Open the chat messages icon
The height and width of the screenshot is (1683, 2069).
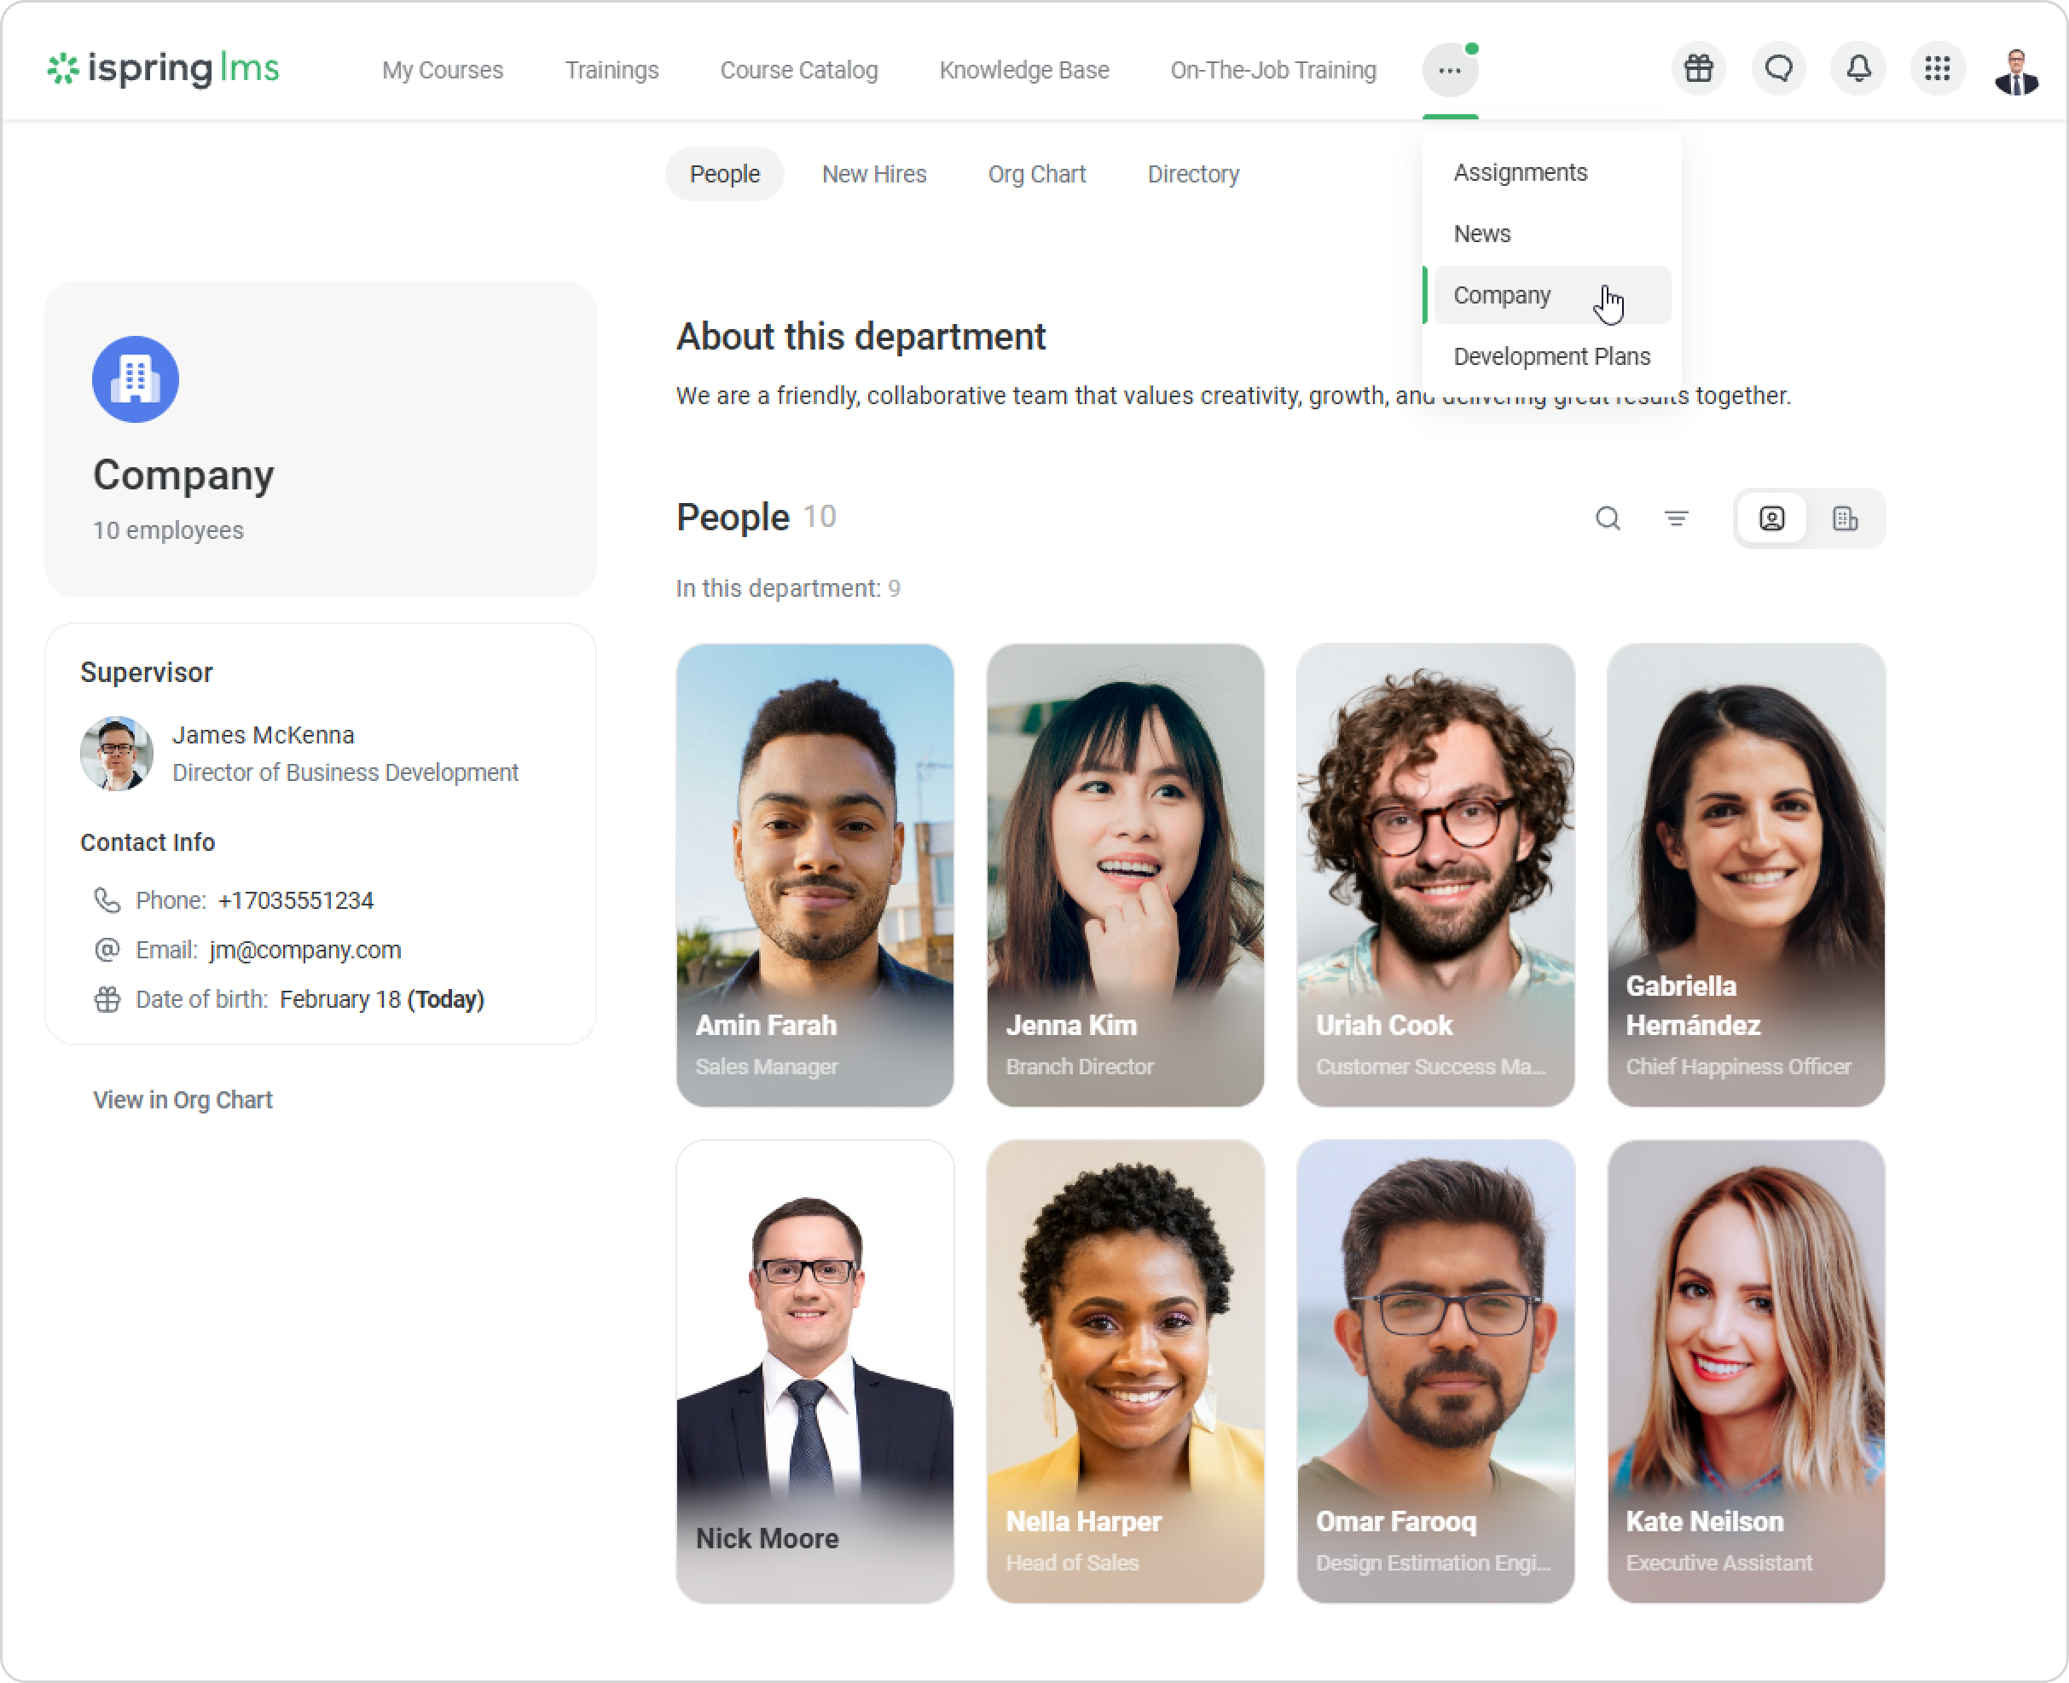1778,69
